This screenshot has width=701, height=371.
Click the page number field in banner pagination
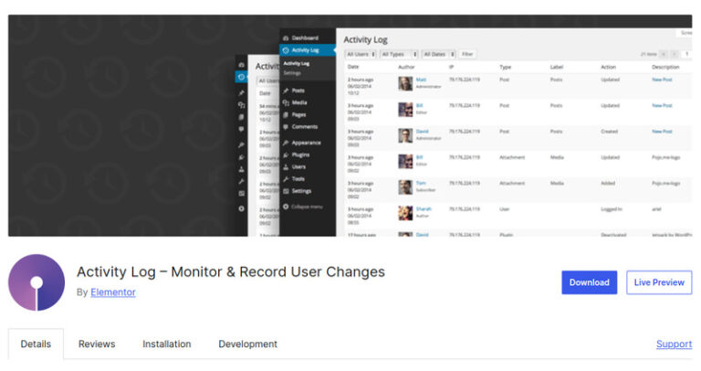pos(686,54)
